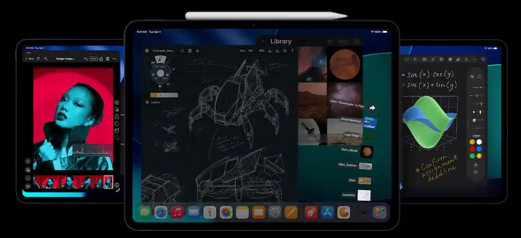Click Back in the left iPad photo editor

point(30,59)
